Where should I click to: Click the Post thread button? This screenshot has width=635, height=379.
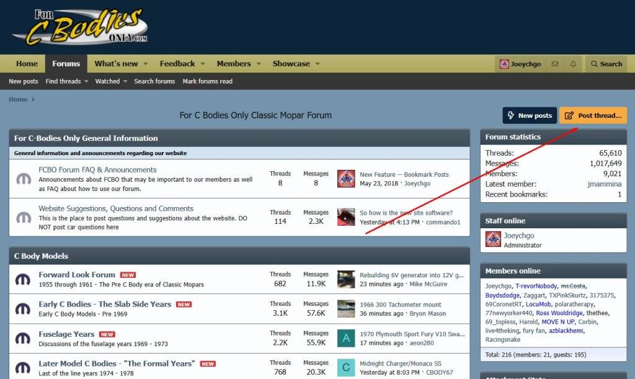pyautogui.click(x=593, y=115)
